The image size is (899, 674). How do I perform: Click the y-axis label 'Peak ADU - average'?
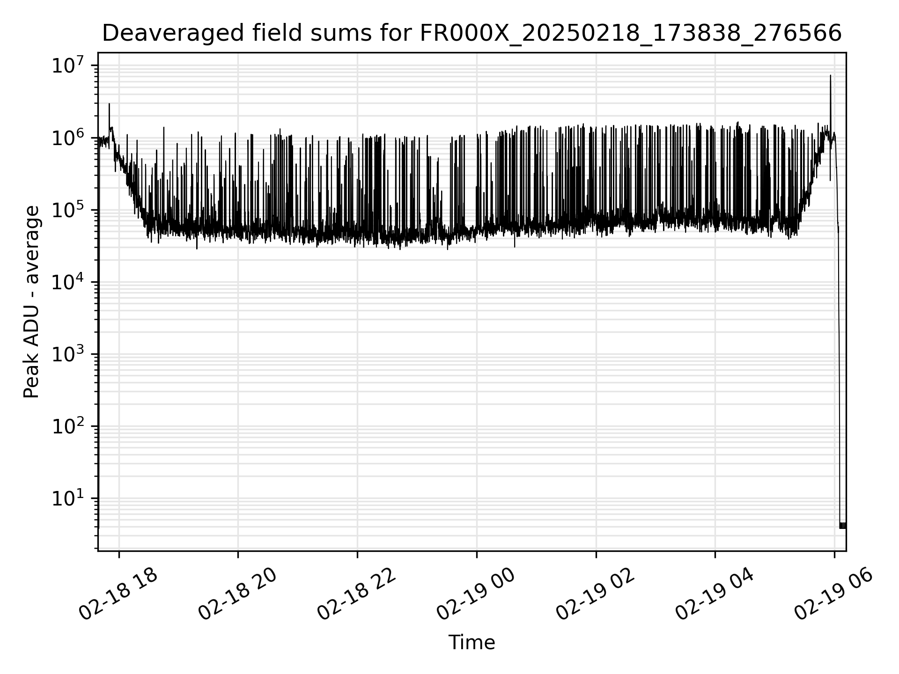31,302
